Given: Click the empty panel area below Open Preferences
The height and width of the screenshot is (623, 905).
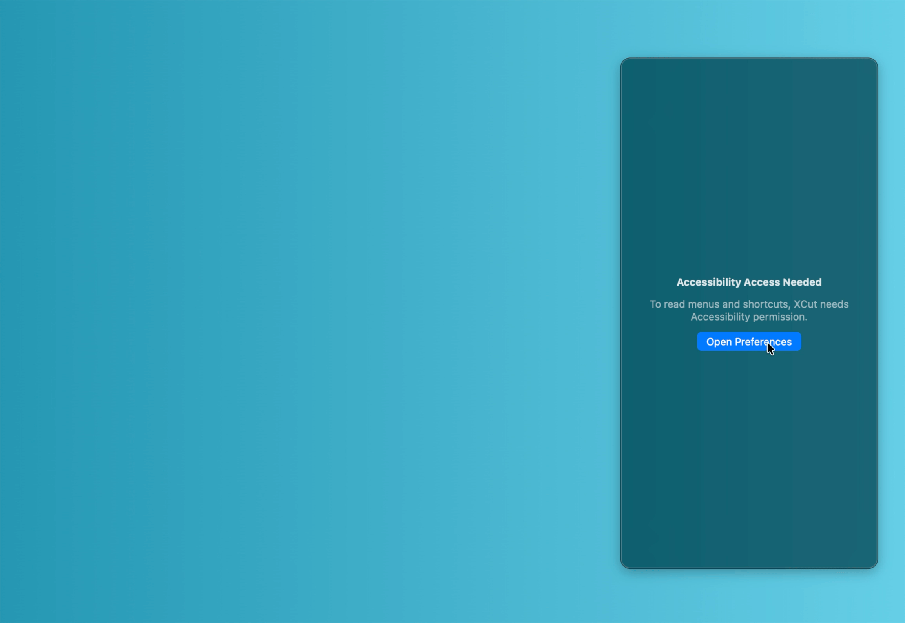Looking at the screenshot, I should tap(748, 452).
